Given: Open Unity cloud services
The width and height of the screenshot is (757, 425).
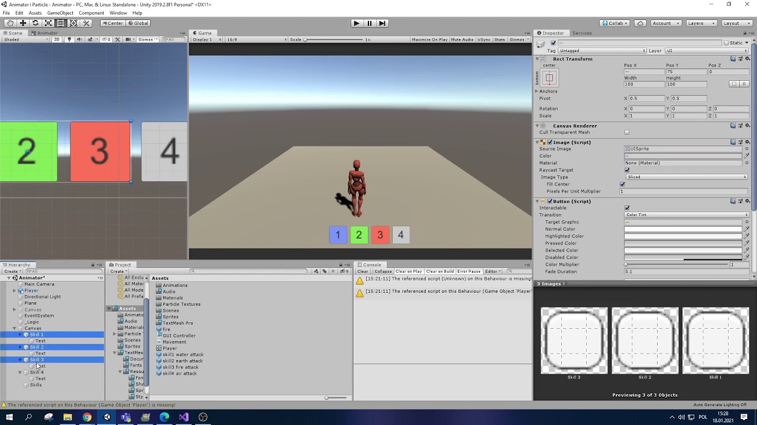Looking at the screenshot, I should click(640, 23).
